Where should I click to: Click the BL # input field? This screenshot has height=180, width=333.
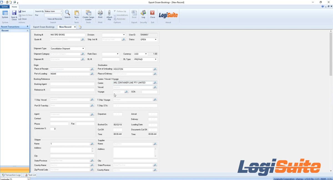pos(111,59)
